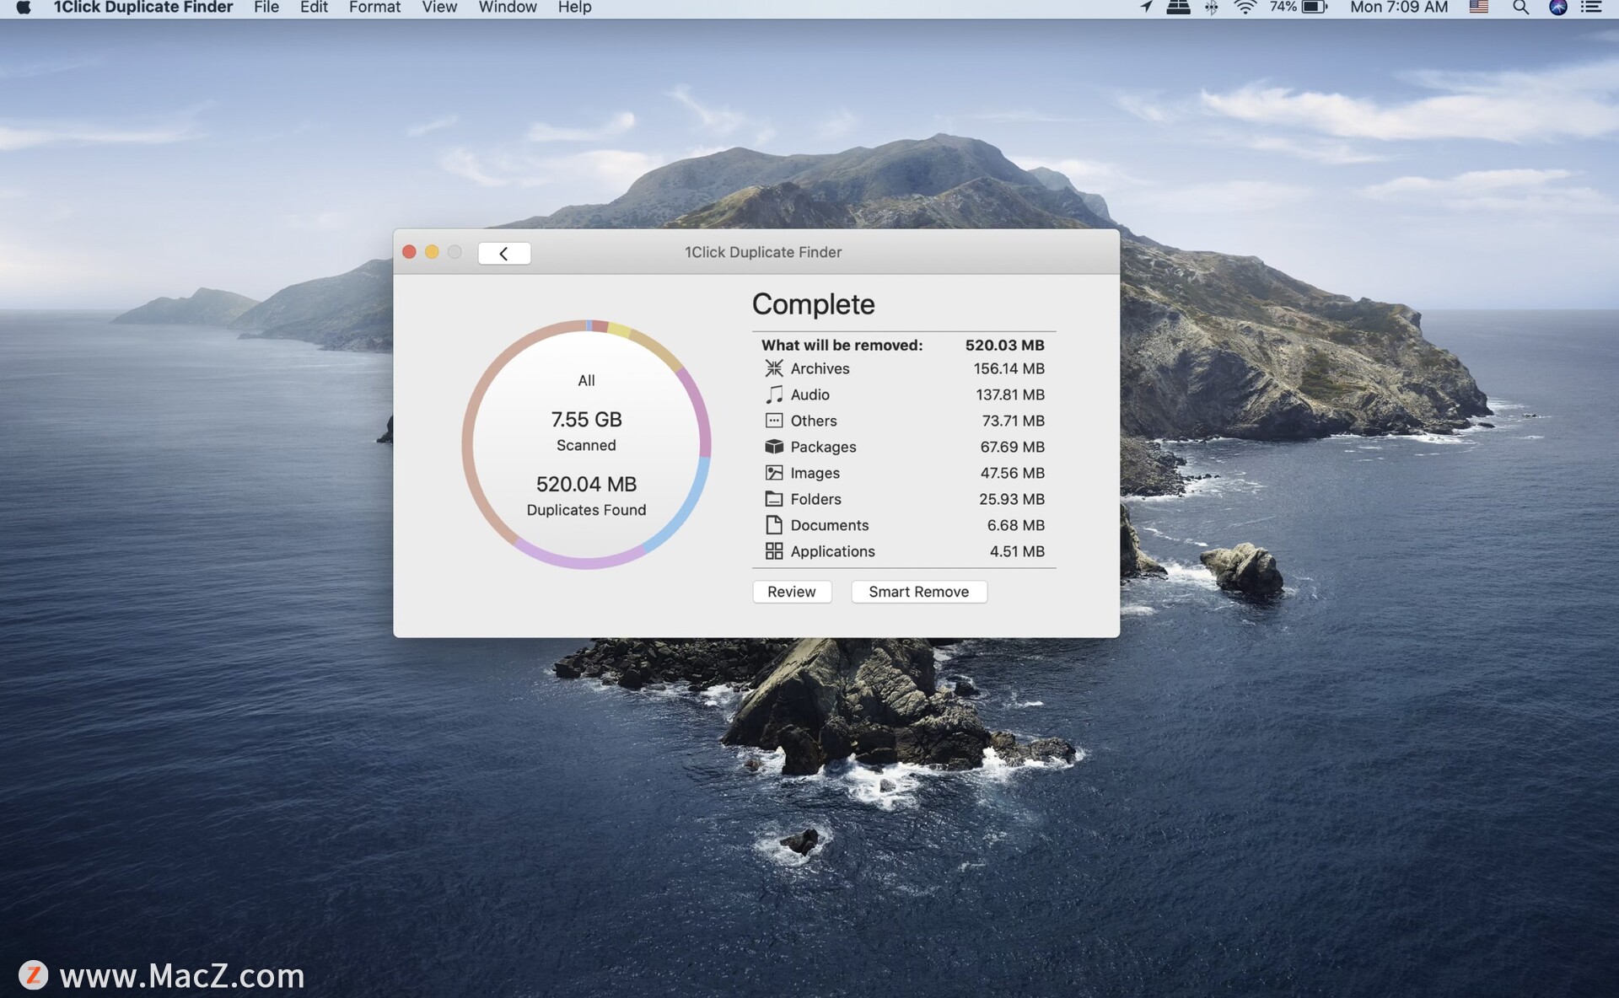Screen dimensions: 1619x998
Task: Click the 137.81 MB value
Action: 1010,394
